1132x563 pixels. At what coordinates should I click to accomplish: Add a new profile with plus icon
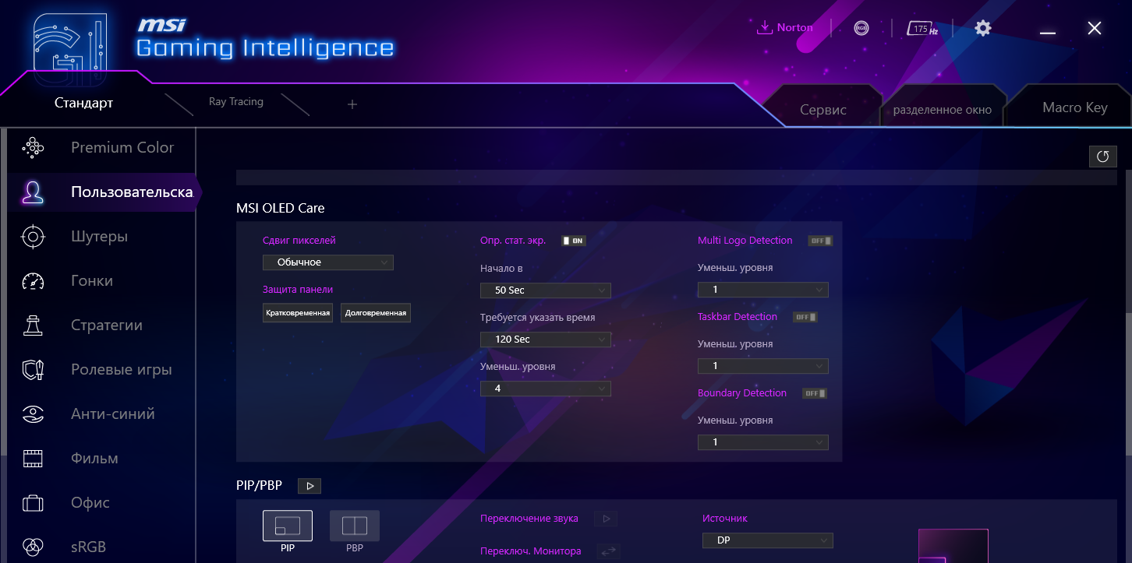point(352,104)
